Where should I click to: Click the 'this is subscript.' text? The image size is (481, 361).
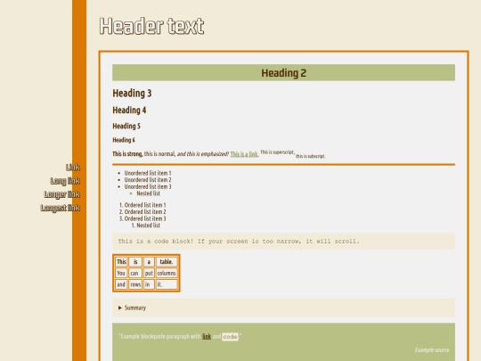[310, 156]
